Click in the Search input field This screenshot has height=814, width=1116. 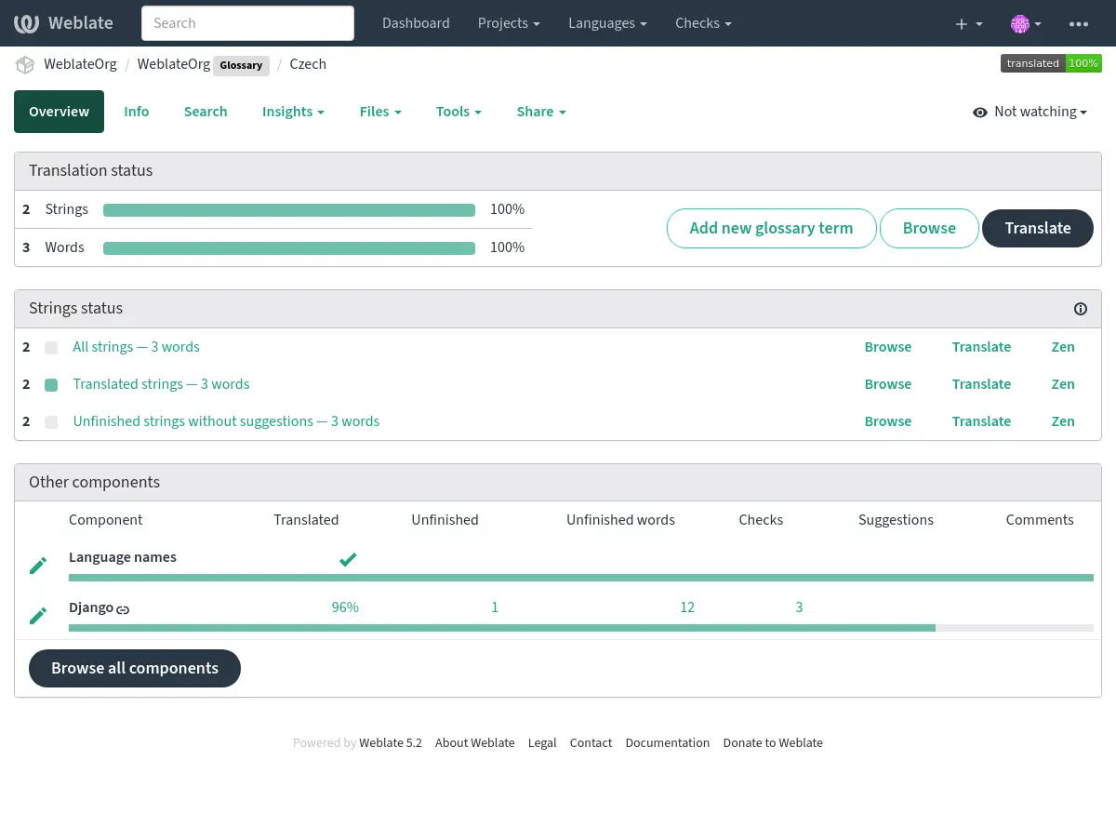point(247,23)
